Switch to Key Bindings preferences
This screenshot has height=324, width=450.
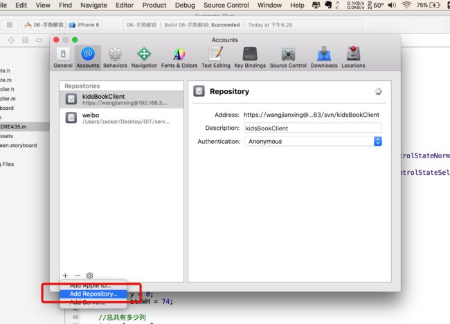pyautogui.click(x=250, y=58)
